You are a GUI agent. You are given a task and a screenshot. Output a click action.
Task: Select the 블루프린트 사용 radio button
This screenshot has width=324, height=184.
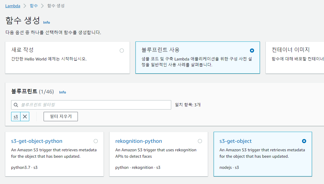[252, 51]
